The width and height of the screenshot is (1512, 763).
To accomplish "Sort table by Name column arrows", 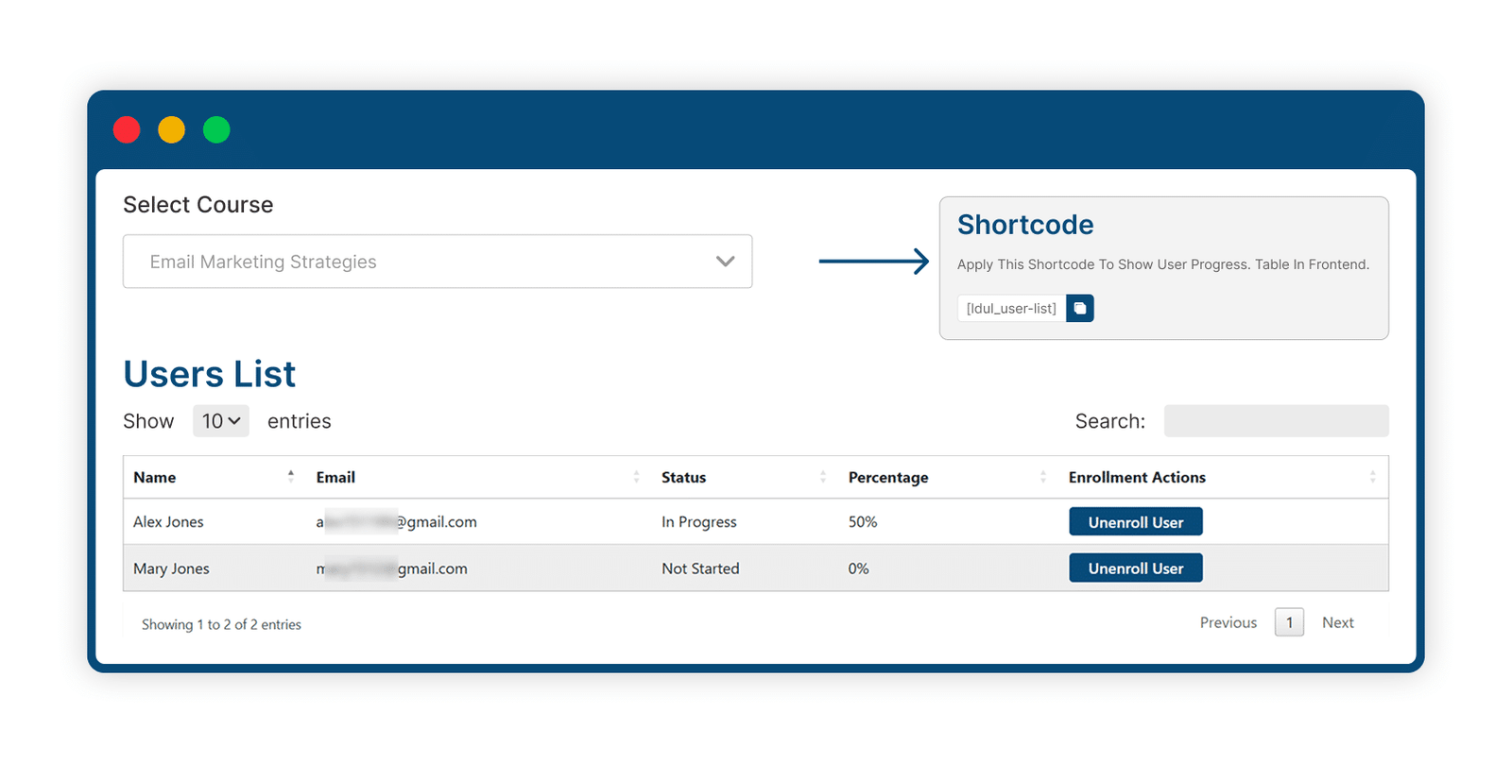I will click(x=291, y=477).
